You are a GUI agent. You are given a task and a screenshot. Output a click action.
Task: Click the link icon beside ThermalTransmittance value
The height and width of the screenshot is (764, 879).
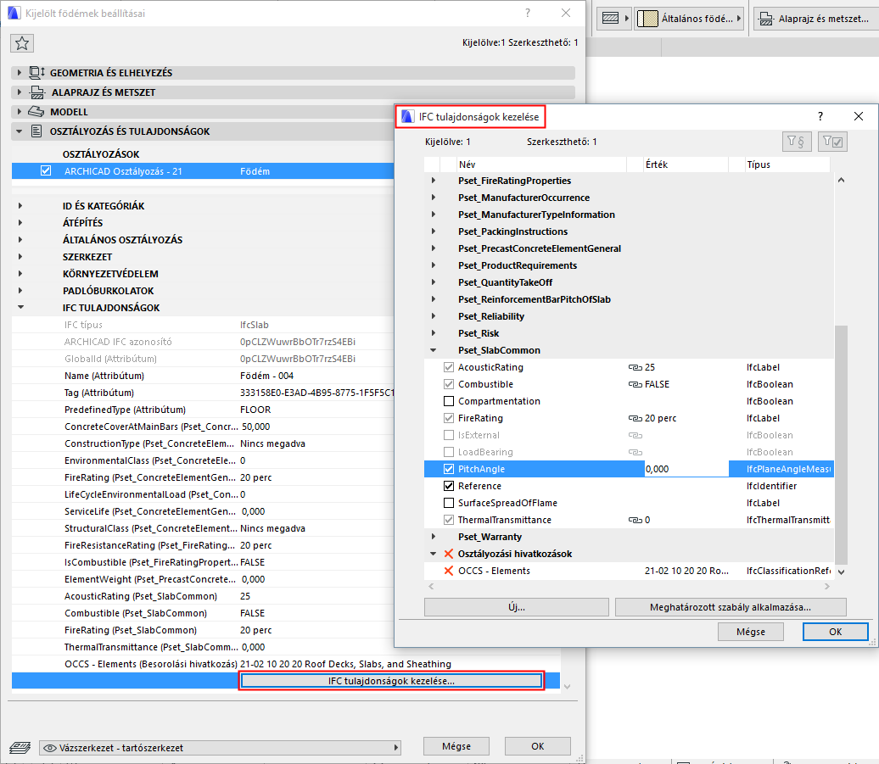point(635,521)
